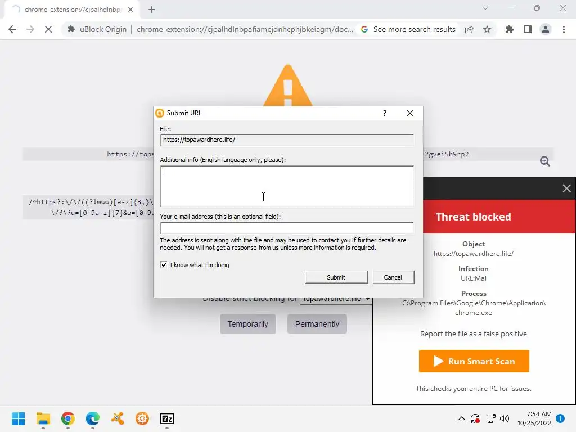Bookmark this page with the star
The image size is (576, 432).
tap(487, 29)
